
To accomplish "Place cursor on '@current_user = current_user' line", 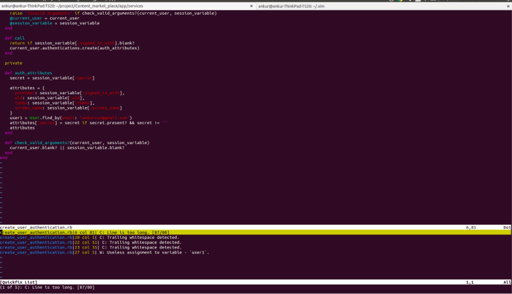I will [44, 19].
